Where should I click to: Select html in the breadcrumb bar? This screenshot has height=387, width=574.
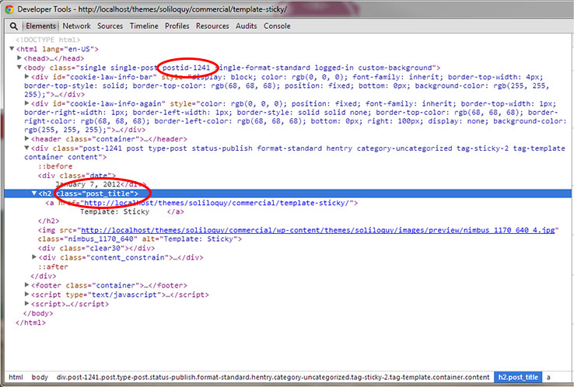pos(16,377)
